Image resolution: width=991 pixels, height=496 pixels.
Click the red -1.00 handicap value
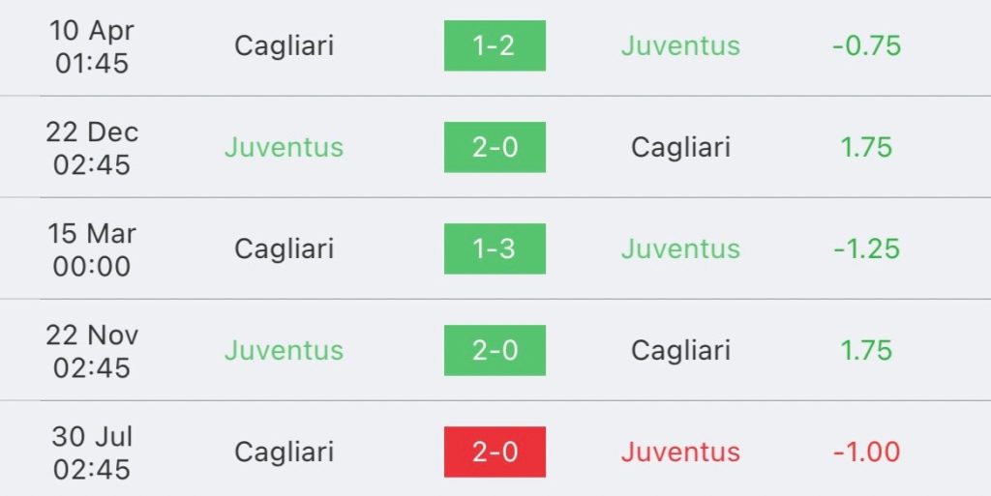point(866,452)
